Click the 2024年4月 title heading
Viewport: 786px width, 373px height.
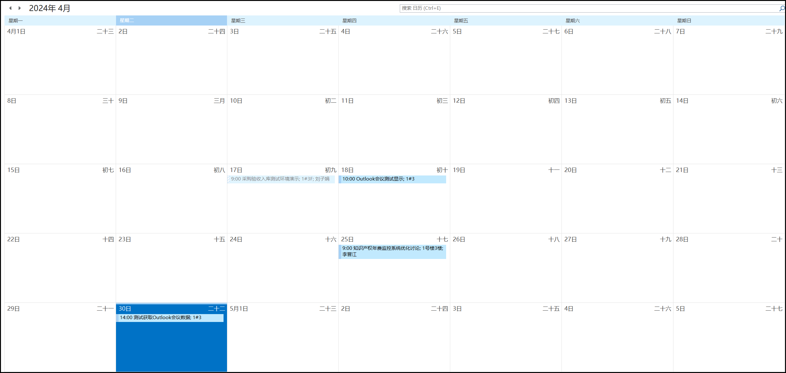click(x=49, y=8)
